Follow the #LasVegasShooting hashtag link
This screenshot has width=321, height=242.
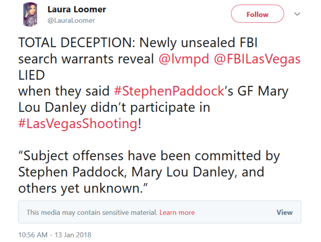(77, 124)
